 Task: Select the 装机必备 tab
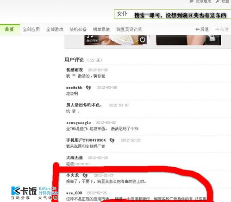78,29
